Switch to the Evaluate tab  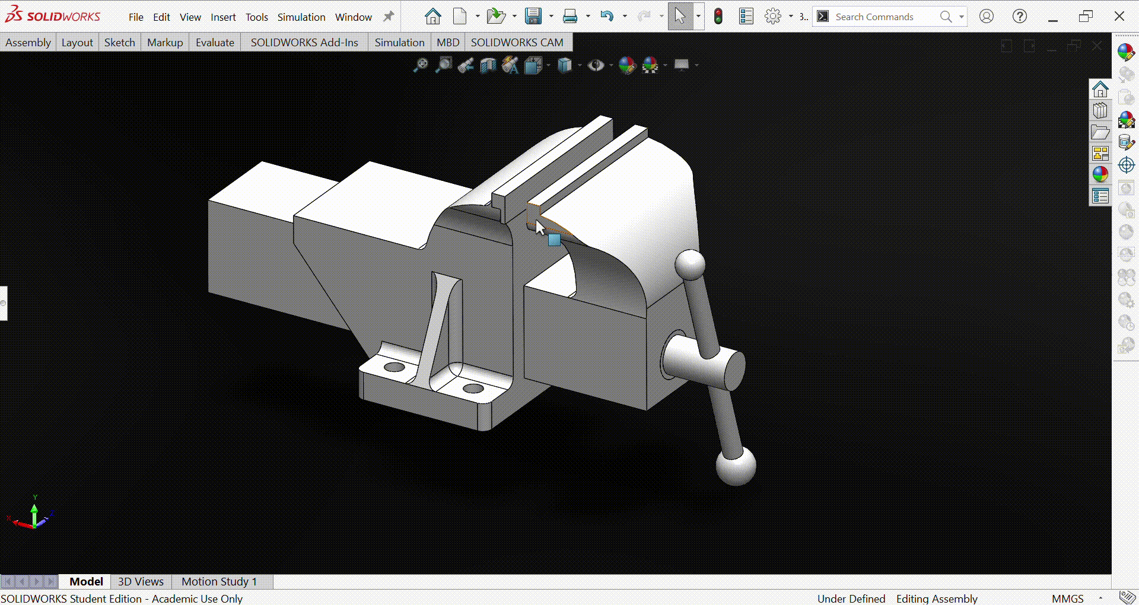click(215, 43)
